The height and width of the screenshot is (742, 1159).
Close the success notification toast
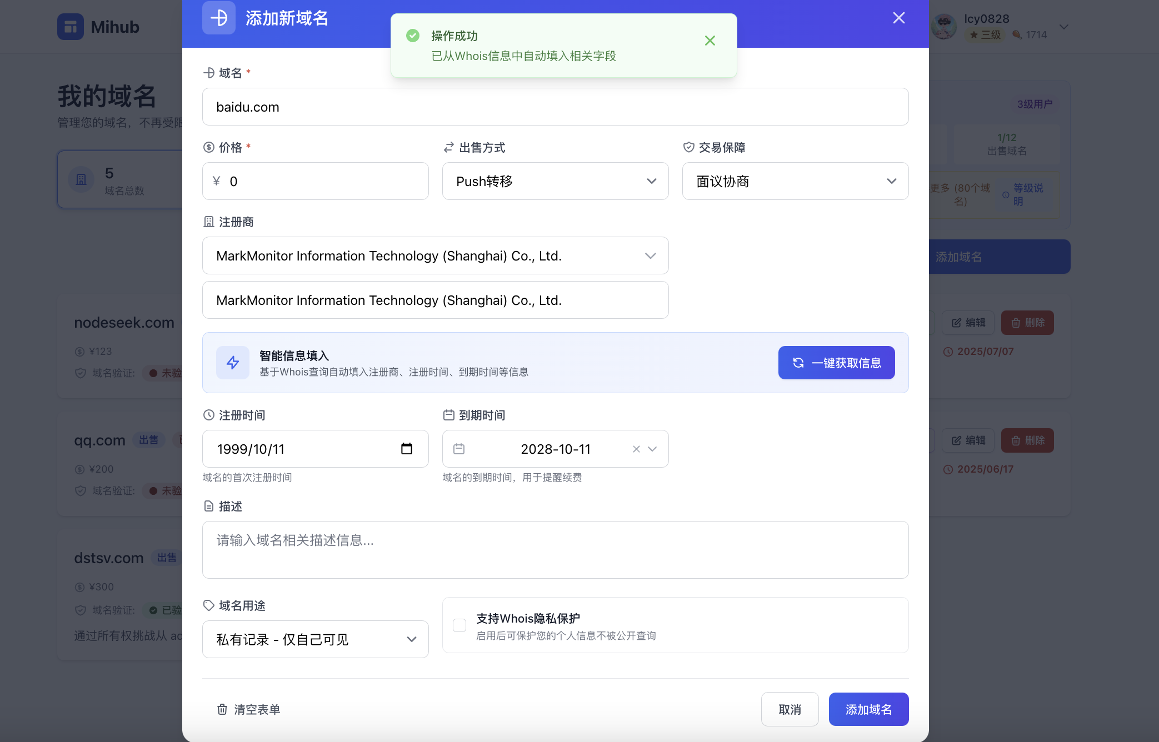pyautogui.click(x=710, y=41)
